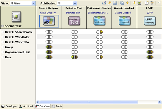Screen dimensions: 162x109
Task: Toggle Group publisher arrow under Active Directory
Action: point(47,47)
